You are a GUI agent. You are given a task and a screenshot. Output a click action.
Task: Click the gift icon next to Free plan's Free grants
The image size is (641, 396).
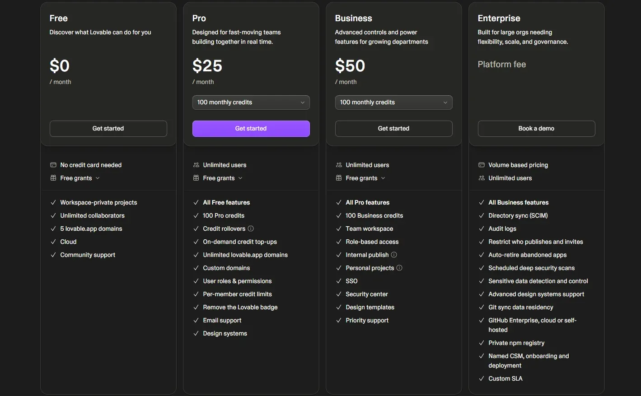click(x=53, y=178)
